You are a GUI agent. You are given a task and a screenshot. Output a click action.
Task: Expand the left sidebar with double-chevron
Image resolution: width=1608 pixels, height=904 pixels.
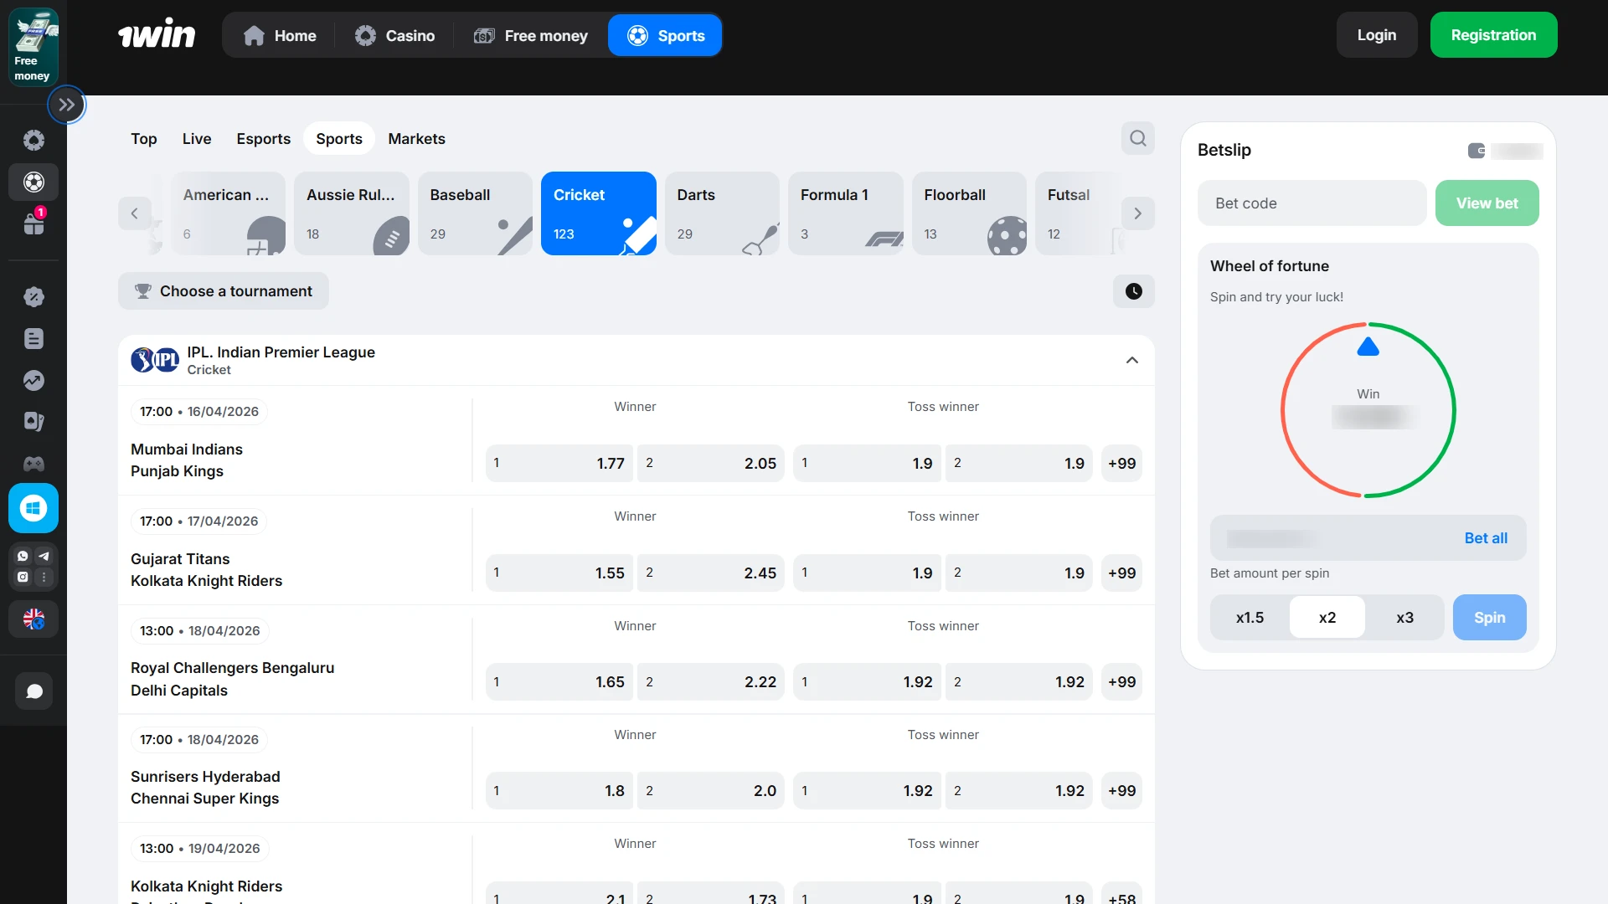click(x=67, y=105)
